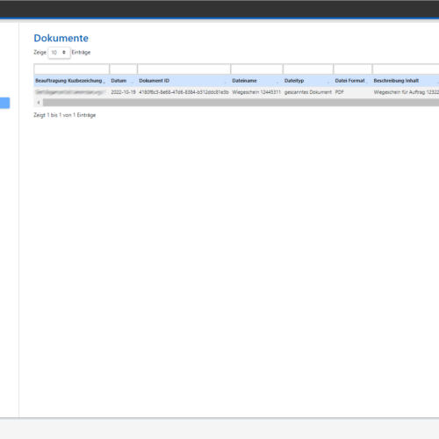Sort table by Dateityp header
Screen dimensions: 439x439
point(308,81)
